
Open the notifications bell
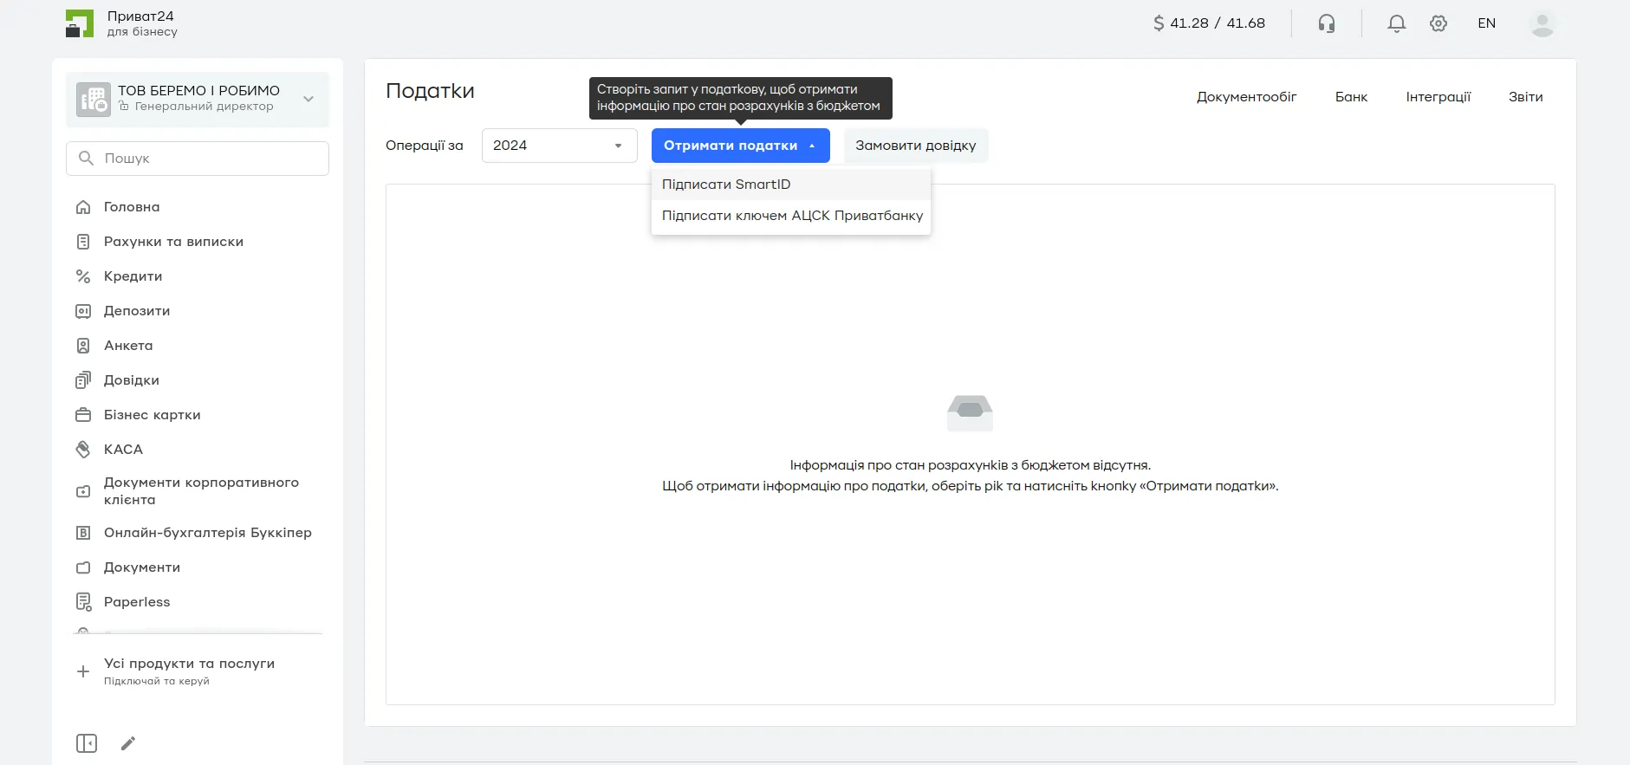click(x=1396, y=23)
